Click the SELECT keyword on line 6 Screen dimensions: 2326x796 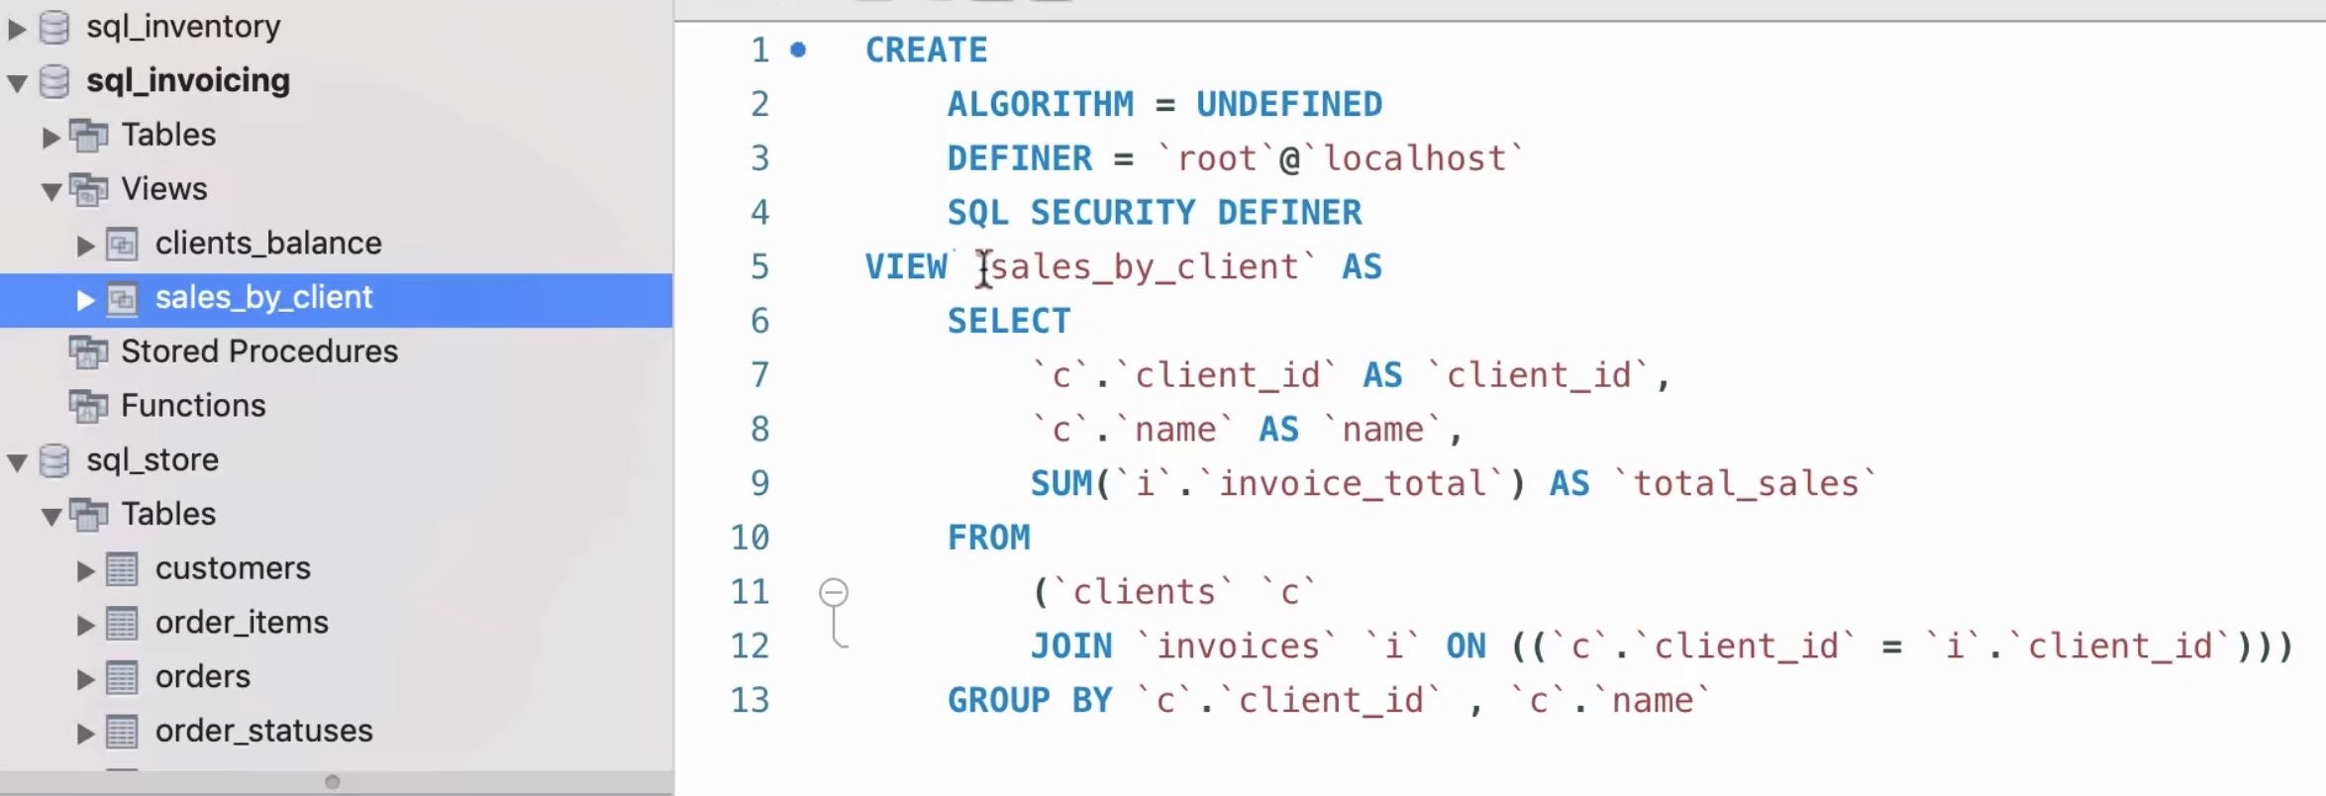1009,322
